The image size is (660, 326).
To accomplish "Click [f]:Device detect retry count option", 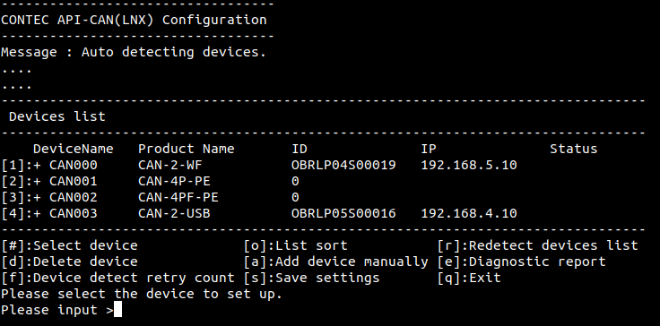I will (x=117, y=278).
